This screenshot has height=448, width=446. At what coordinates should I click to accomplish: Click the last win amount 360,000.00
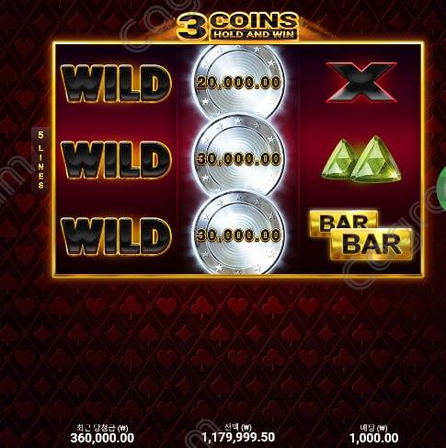coord(102,438)
